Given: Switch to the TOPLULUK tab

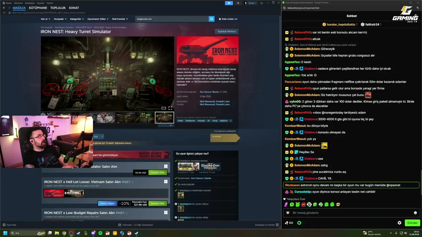Looking at the screenshot, I should (58, 8).
